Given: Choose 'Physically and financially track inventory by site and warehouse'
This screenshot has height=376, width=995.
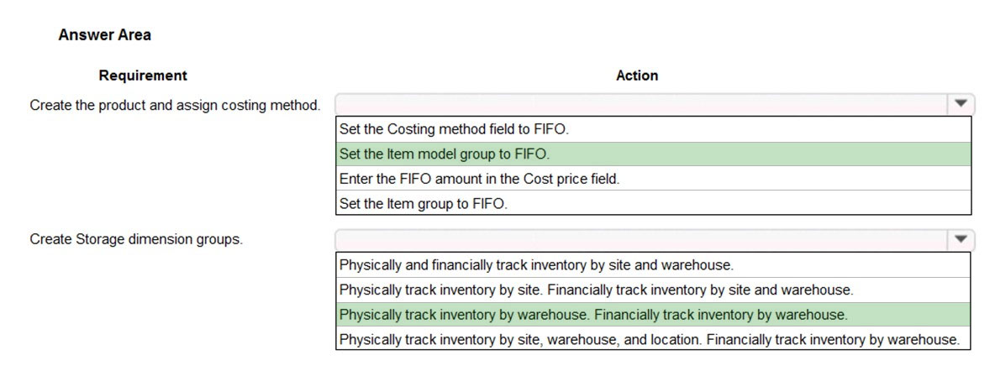Looking at the screenshot, I should [654, 265].
